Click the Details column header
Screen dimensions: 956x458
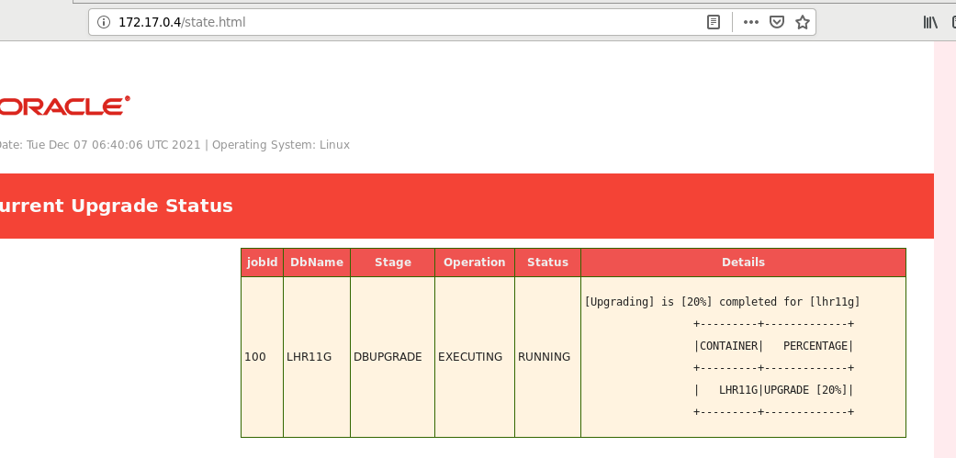coord(743,263)
